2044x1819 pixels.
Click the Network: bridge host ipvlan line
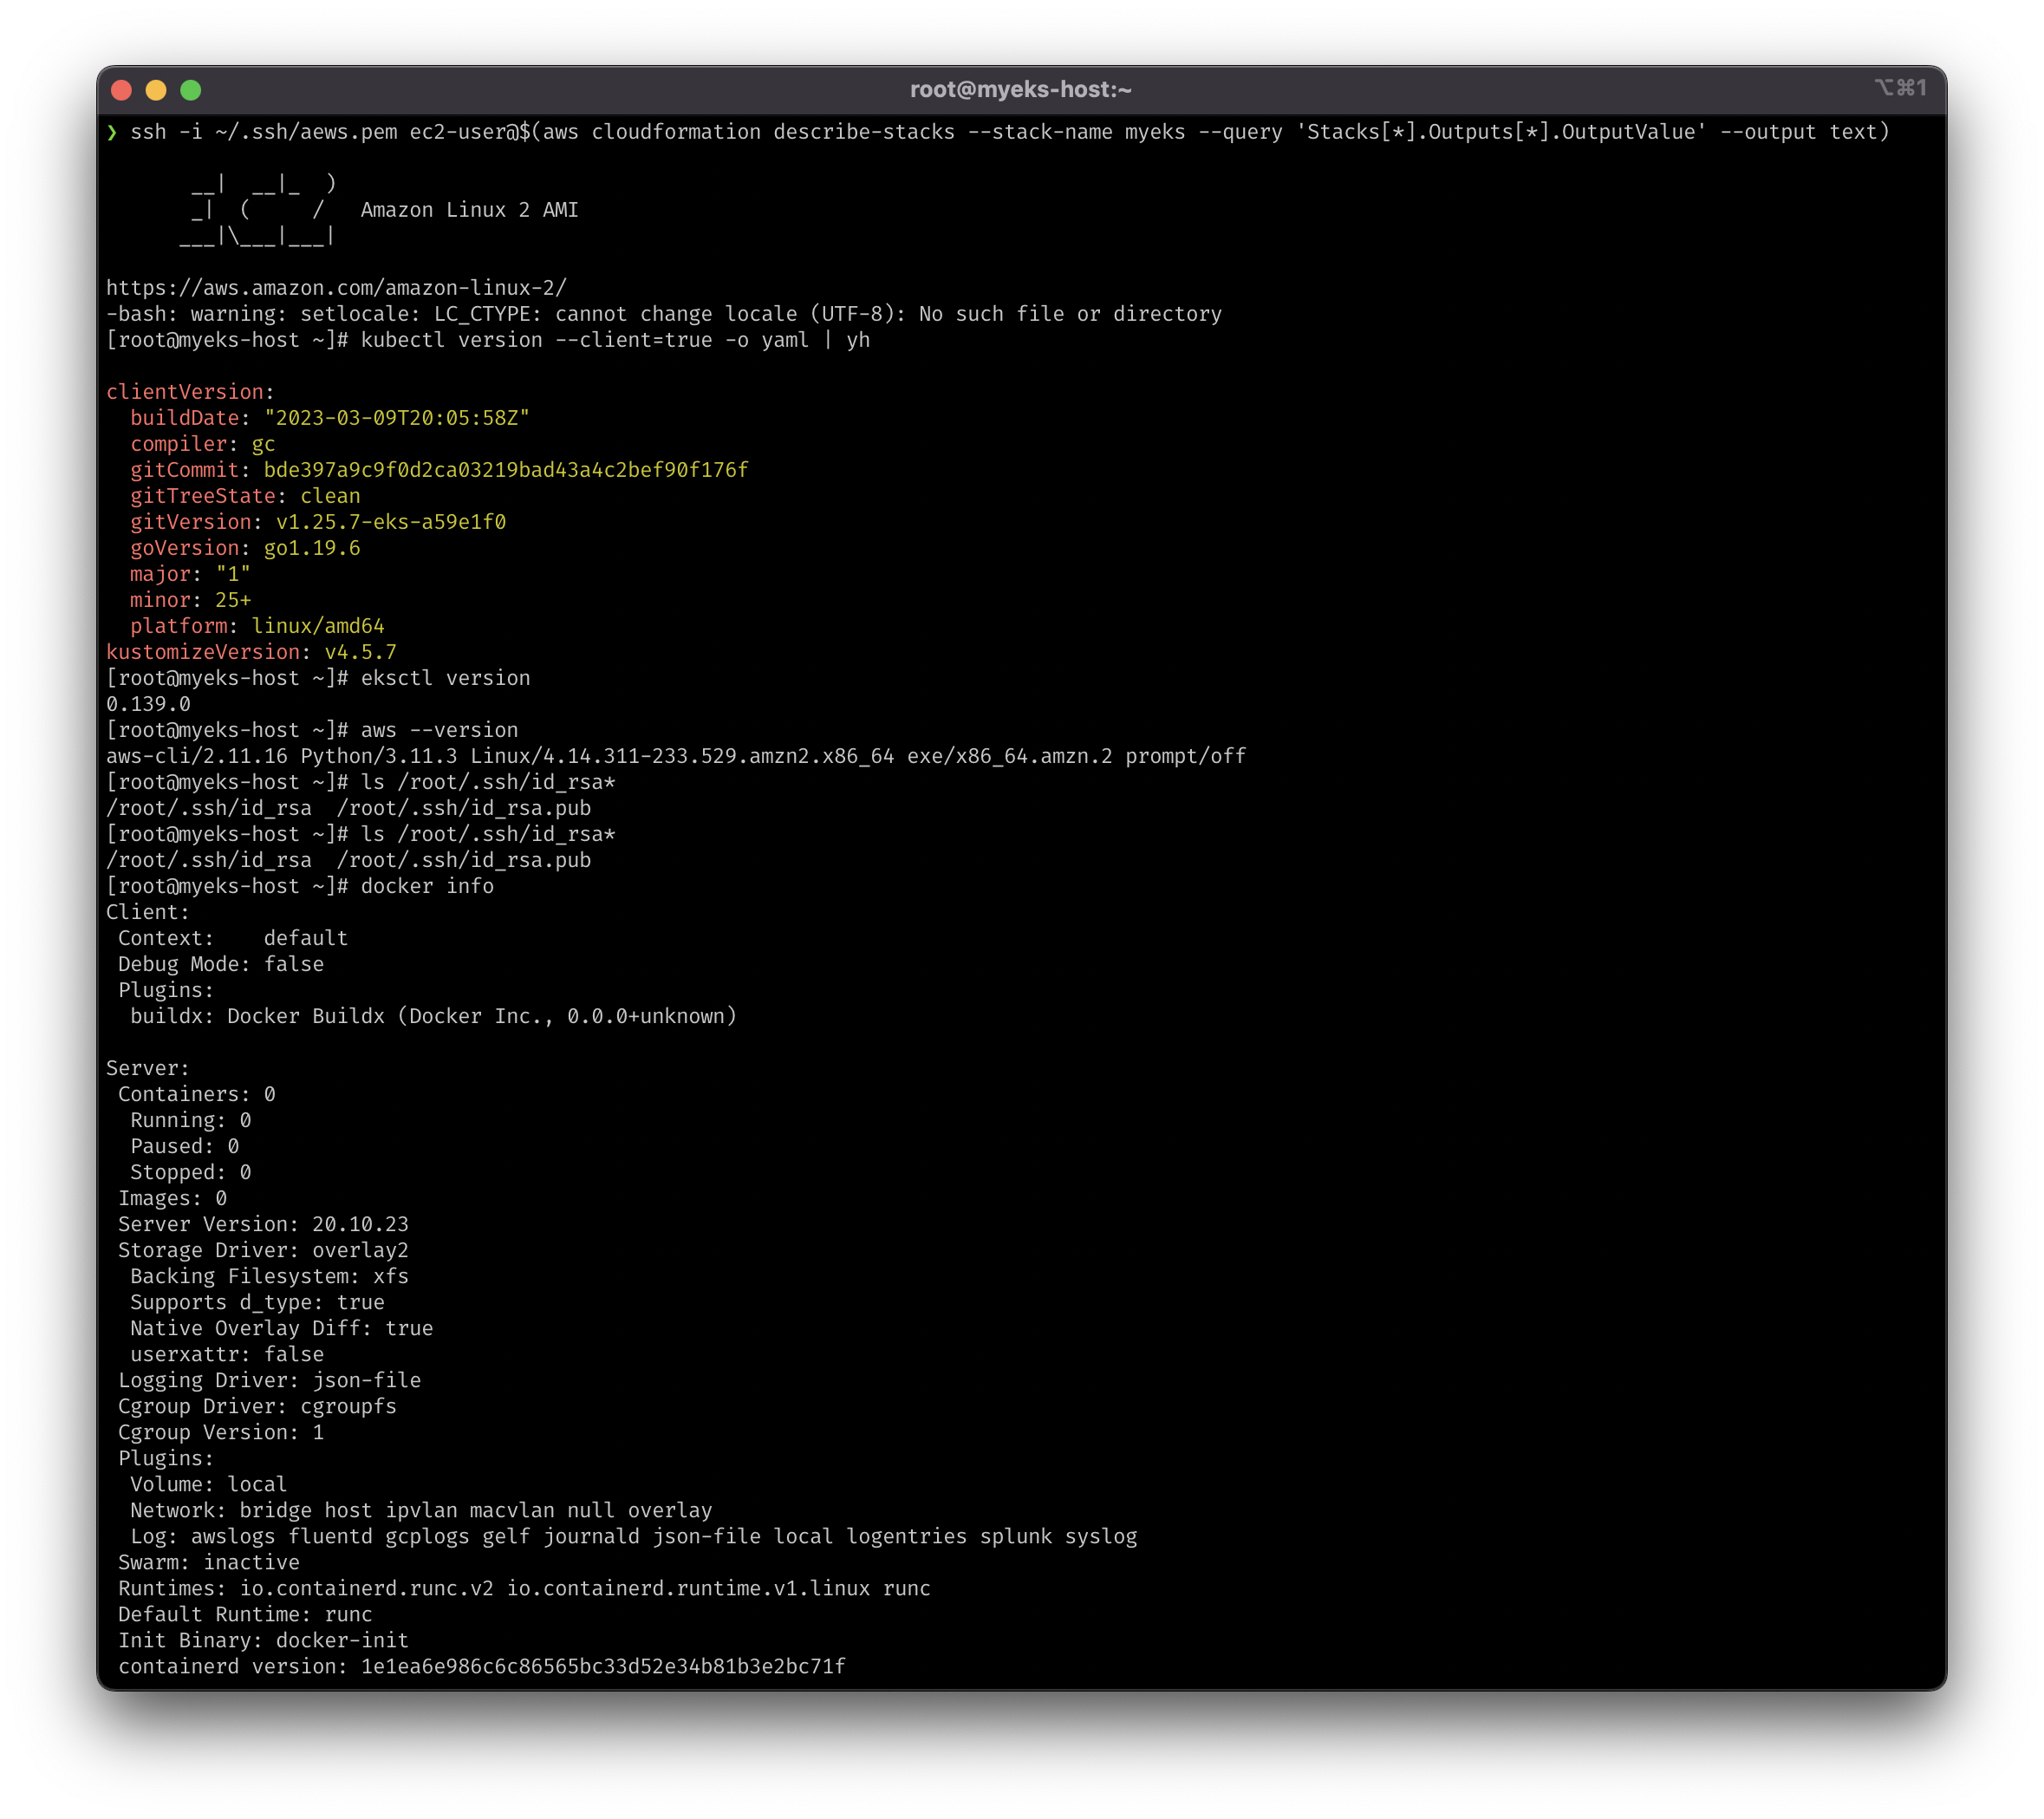421,1510
